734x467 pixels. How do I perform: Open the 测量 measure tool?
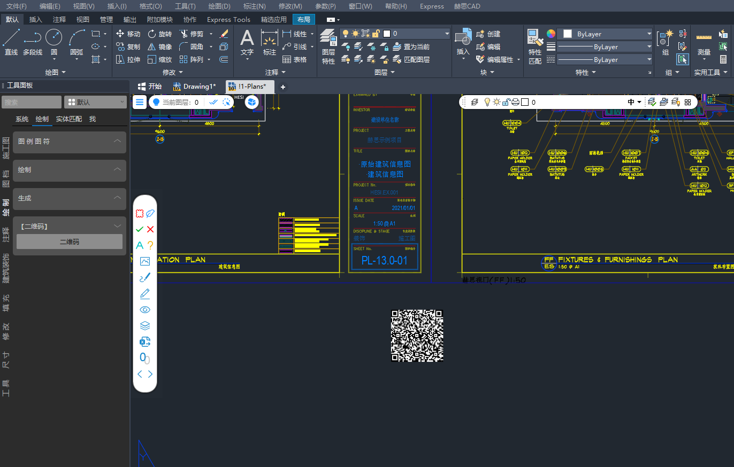click(704, 45)
